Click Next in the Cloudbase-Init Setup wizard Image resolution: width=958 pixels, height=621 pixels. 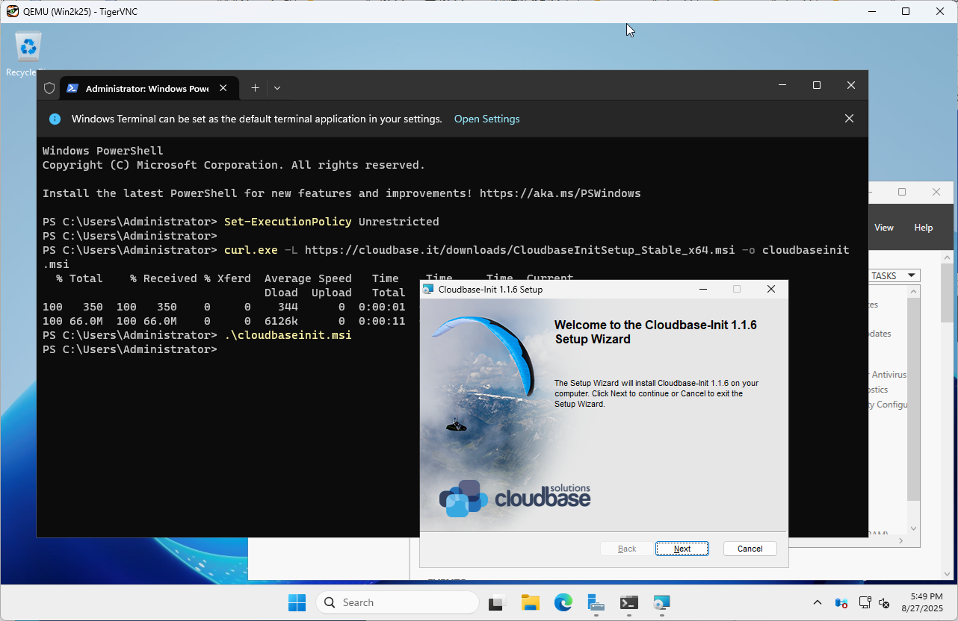pos(682,548)
